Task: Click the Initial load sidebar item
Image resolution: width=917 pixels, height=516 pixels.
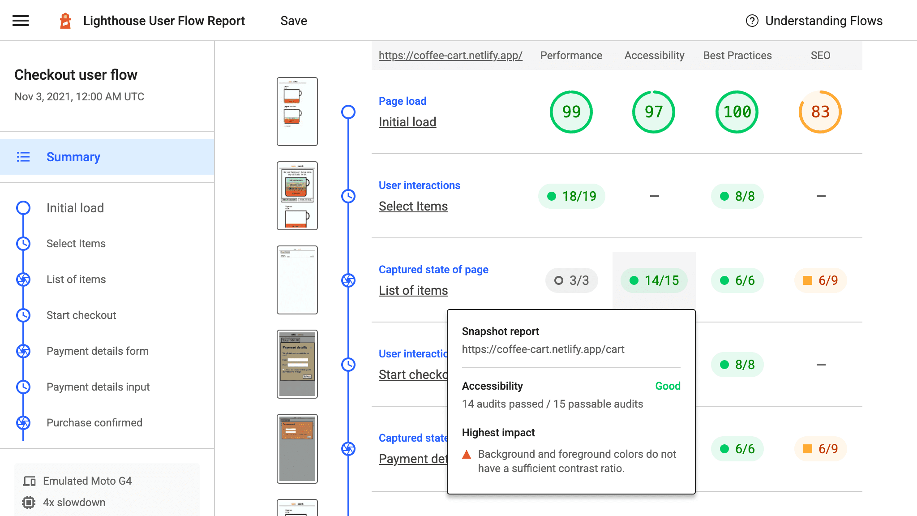Action: [75, 207]
